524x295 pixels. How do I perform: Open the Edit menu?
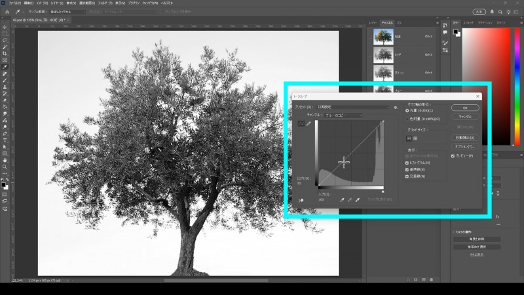(28, 3)
